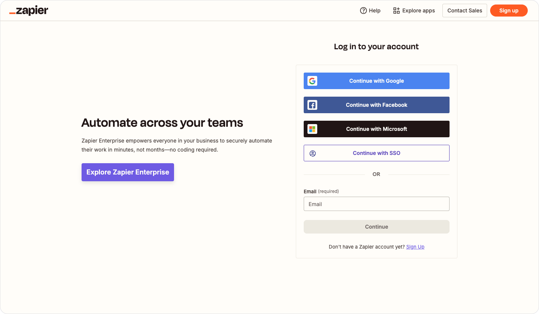Follow the Sign Up link below the form
Viewport: 539px width, 314px height.
tap(415, 247)
